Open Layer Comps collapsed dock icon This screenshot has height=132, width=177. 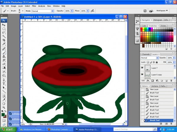tap(137, 41)
